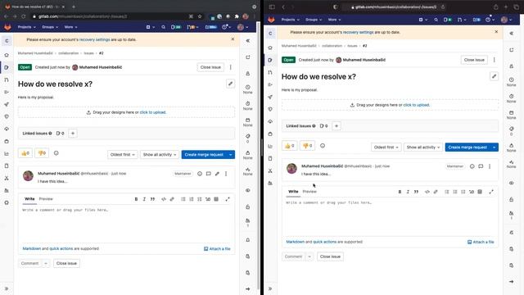Open Projects menu in left window navbar

[x=26, y=27]
